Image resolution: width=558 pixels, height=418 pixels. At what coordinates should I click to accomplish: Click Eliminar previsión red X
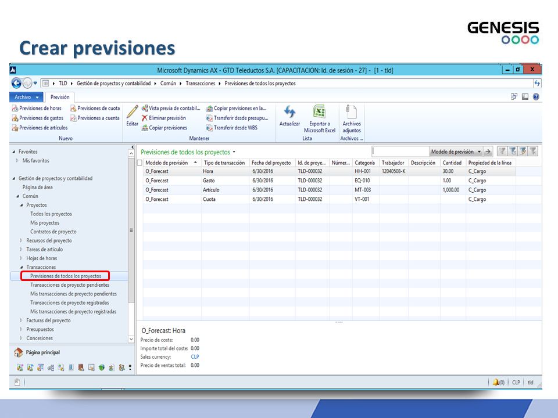pos(164,118)
